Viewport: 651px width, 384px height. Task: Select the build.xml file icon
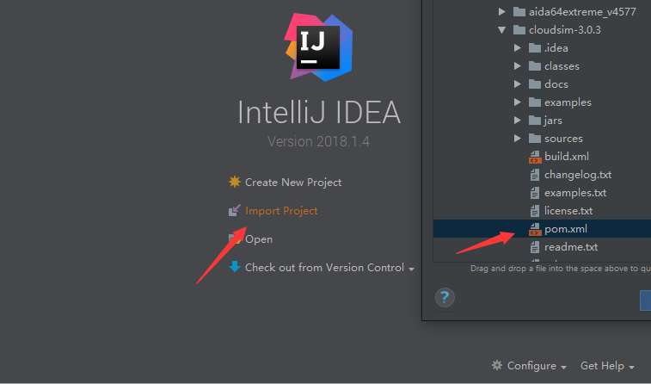[x=534, y=157]
